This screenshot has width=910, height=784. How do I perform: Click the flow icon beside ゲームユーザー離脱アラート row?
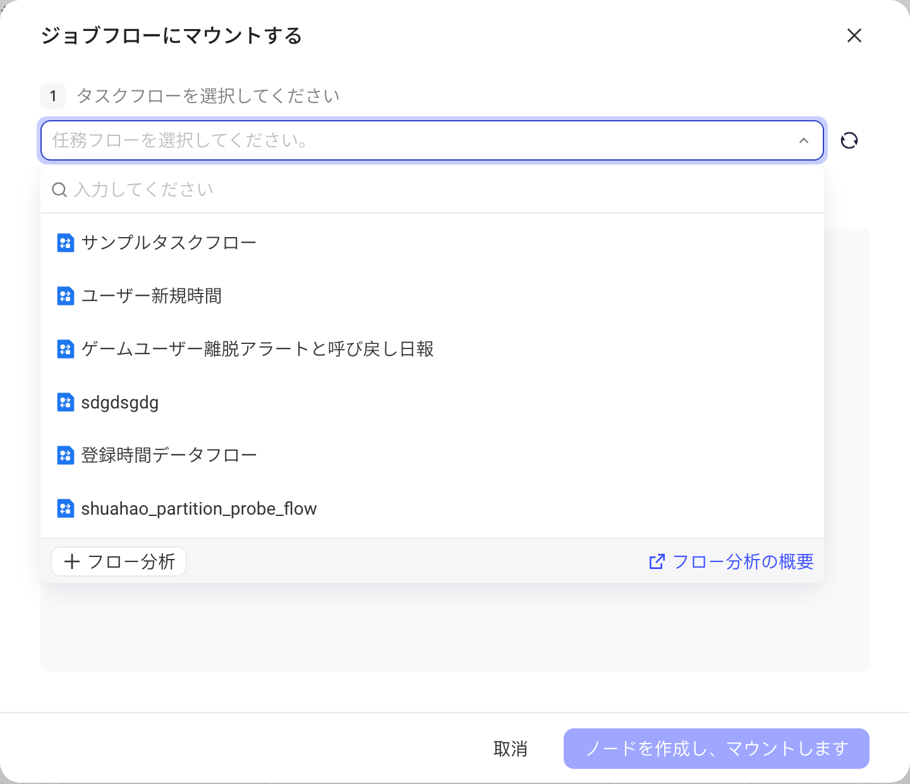66,349
